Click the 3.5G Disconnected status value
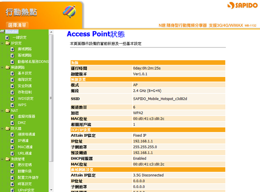Screen dimensions: 260x192 148,175
